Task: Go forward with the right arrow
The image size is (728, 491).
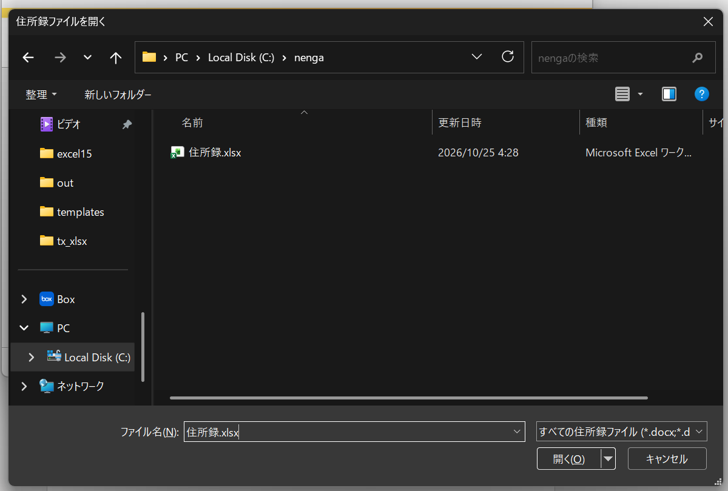Action: pyautogui.click(x=60, y=58)
